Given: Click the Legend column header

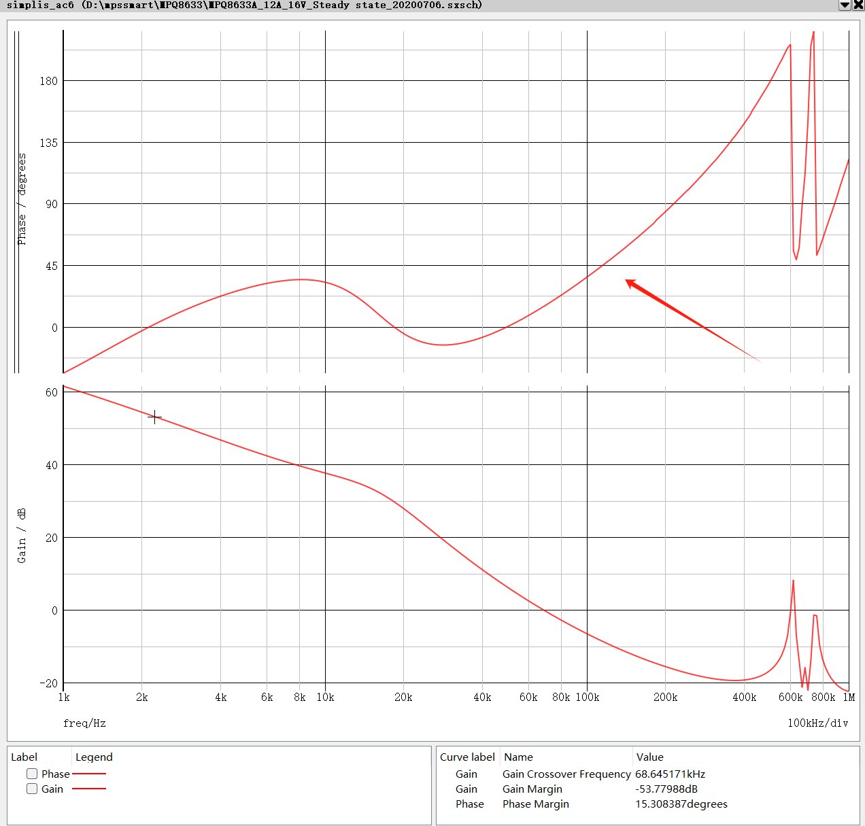Looking at the screenshot, I should [x=94, y=757].
